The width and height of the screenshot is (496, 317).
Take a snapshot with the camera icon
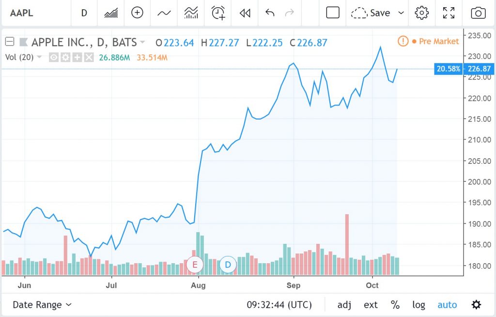pyautogui.click(x=478, y=13)
